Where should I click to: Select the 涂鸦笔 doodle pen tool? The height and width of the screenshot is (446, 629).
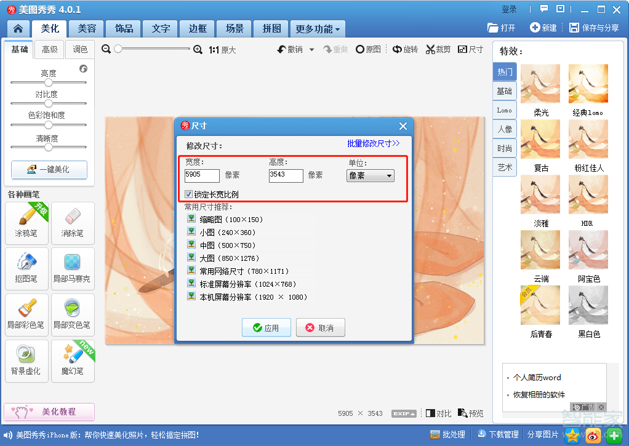pos(26,223)
